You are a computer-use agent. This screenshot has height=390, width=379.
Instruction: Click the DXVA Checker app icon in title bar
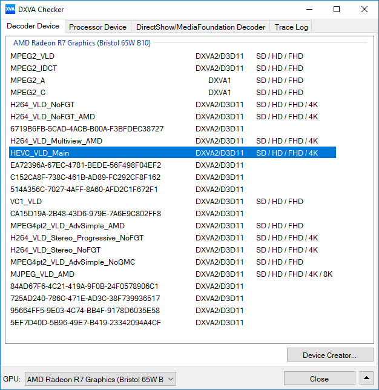point(10,10)
